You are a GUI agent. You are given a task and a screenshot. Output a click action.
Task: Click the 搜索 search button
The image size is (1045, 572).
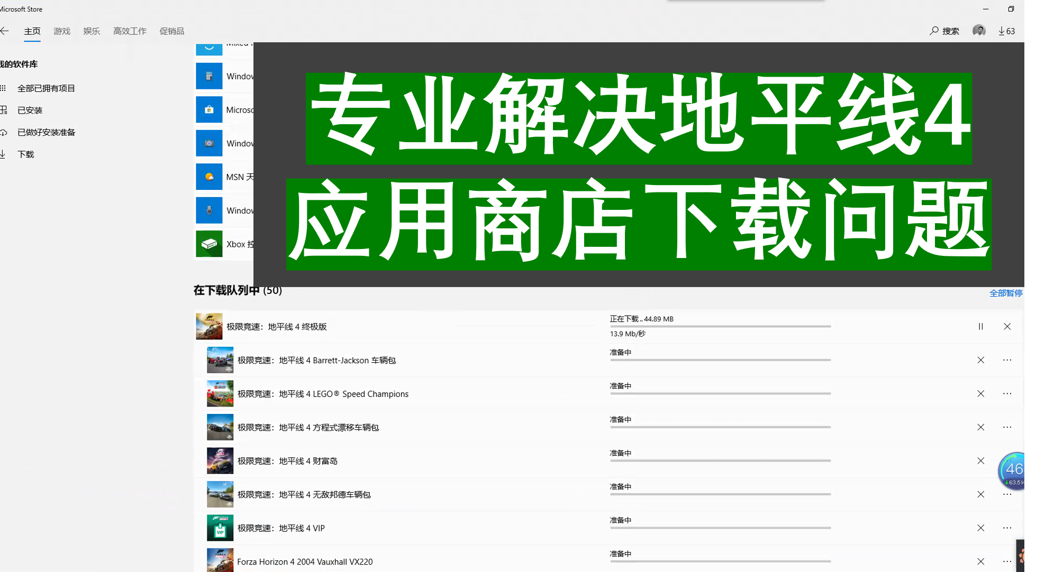(944, 31)
